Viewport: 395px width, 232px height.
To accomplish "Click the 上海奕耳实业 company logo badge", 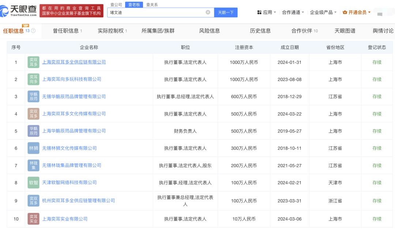I will pos(33,219).
